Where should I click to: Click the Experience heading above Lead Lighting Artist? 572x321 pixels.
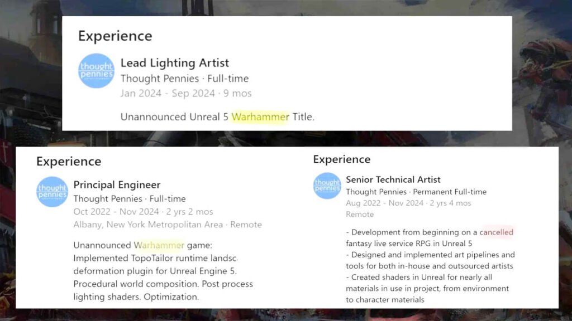click(115, 36)
